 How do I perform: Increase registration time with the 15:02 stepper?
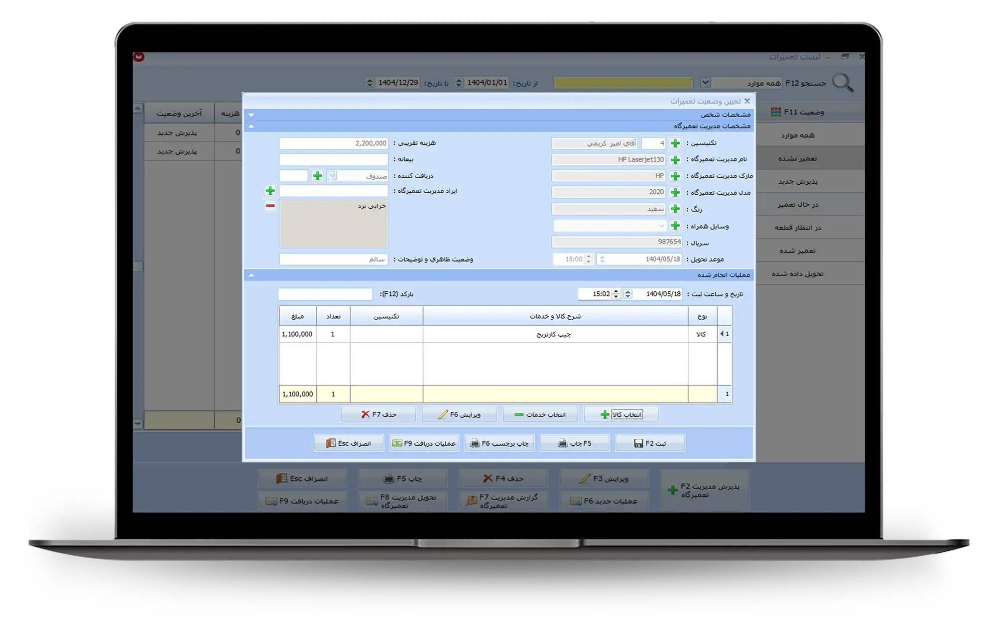(616, 291)
